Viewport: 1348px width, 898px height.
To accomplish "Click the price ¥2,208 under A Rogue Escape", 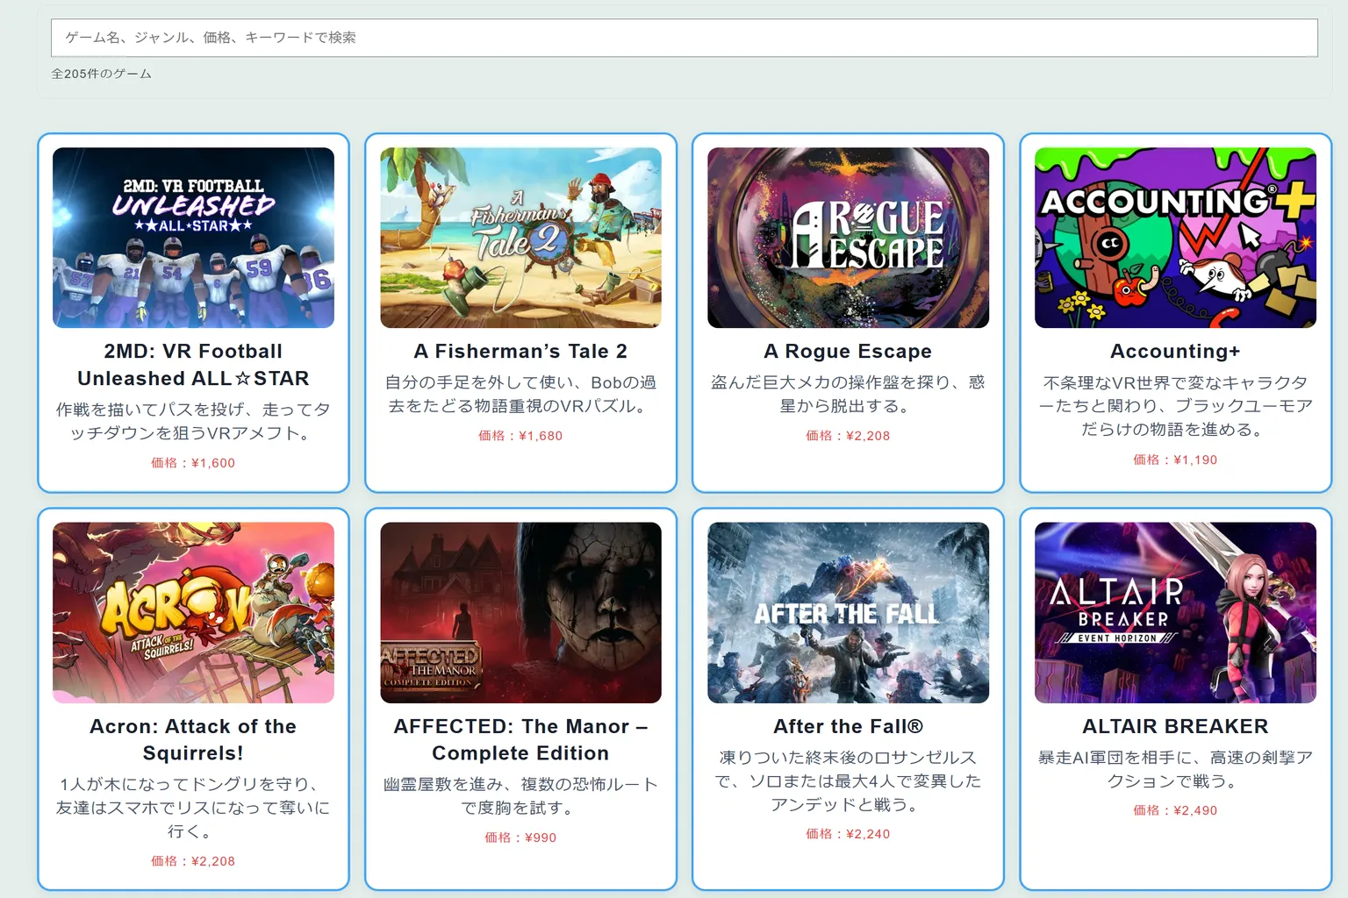I will (848, 436).
